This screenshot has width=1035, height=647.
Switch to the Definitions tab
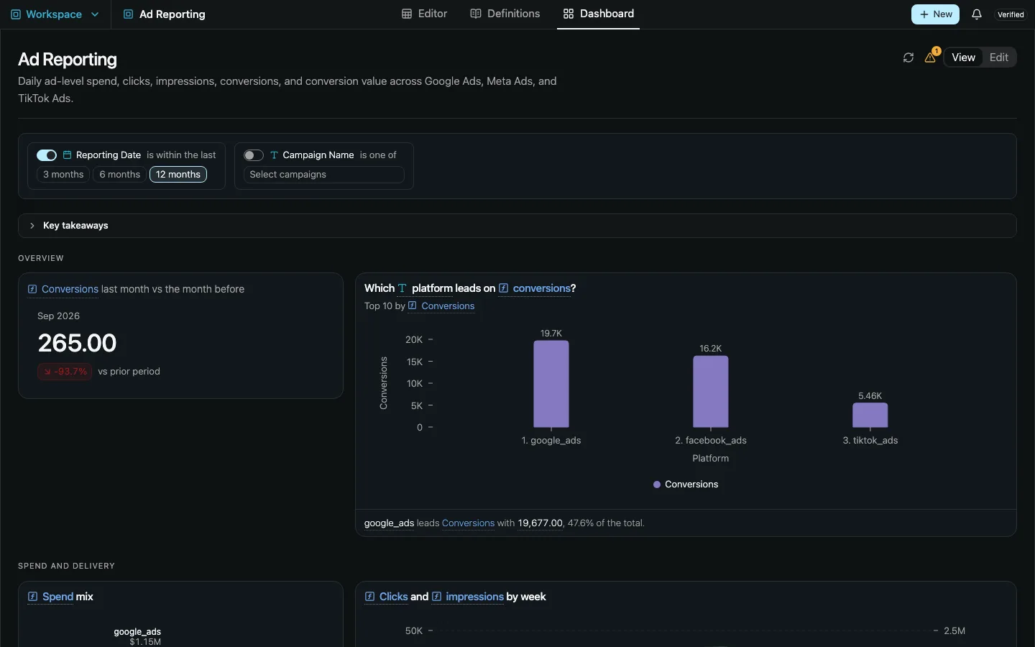[505, 14]
